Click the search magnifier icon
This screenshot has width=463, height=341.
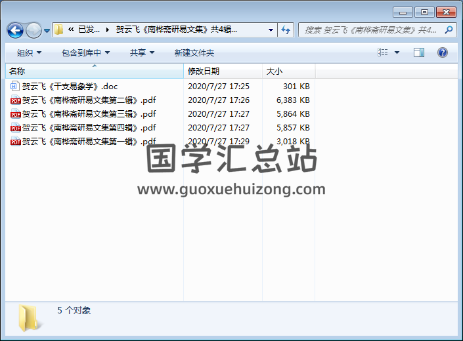coord(449,30)
